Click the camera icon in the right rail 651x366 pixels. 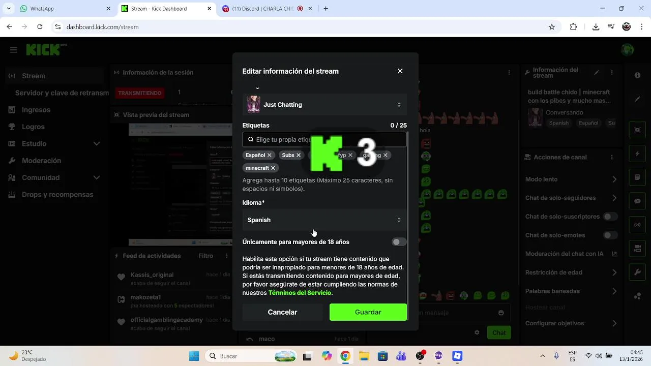tap(637, 249)
